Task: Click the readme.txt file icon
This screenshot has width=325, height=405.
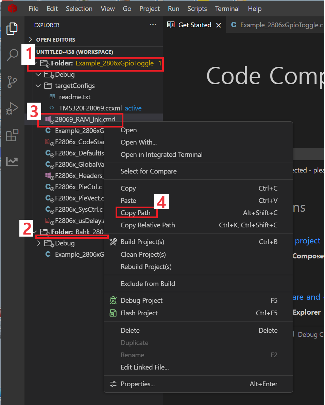Action: (x=52, y=96)
